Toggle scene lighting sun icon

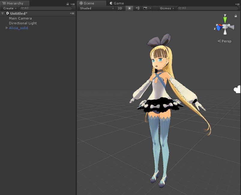[129, 8]
